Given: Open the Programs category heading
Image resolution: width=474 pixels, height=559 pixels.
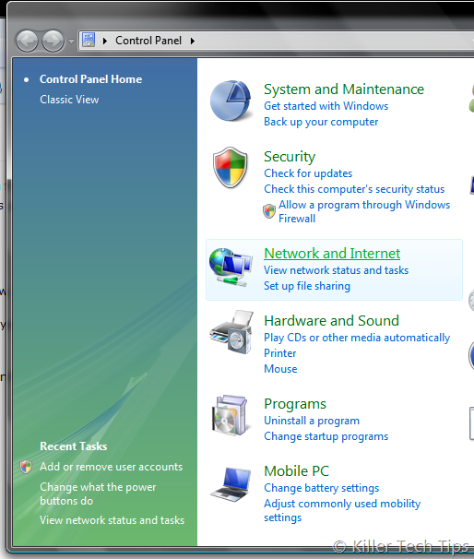Looking at the screenshot, I should point(295,404).
